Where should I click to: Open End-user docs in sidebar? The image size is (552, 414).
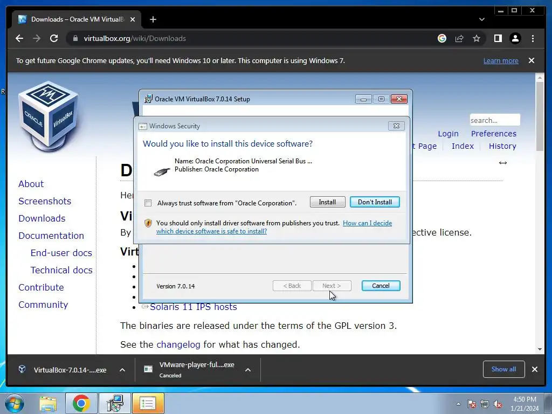[x=61, y=253]
